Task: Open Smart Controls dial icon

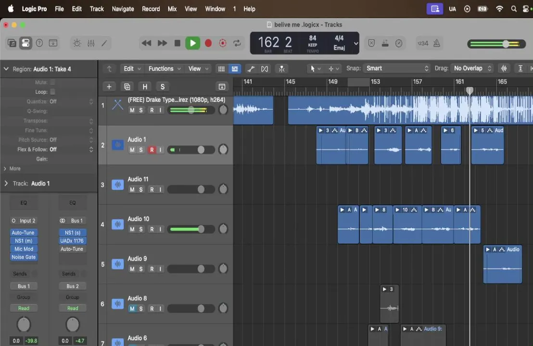Action: (x=77, y=43)
